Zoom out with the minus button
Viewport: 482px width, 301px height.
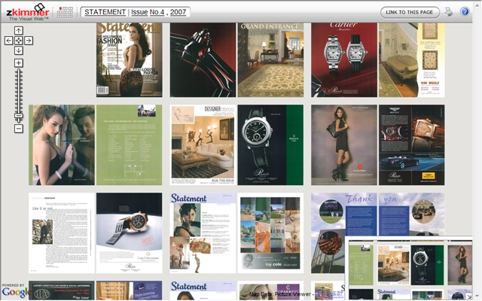point(19,129)
